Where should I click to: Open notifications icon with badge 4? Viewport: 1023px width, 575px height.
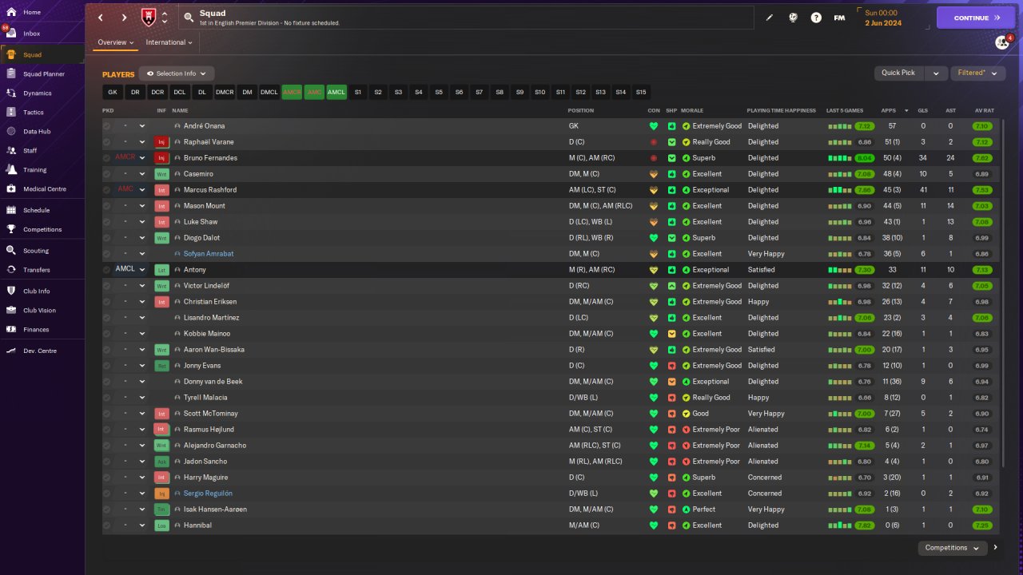(1002, 42)
